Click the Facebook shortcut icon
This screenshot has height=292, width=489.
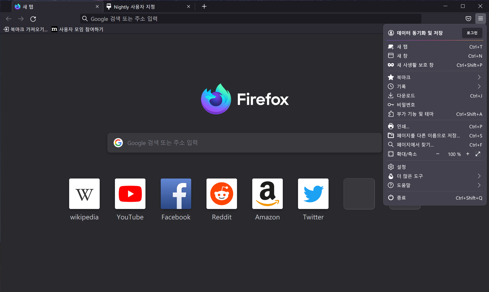(x=176, y=194)
